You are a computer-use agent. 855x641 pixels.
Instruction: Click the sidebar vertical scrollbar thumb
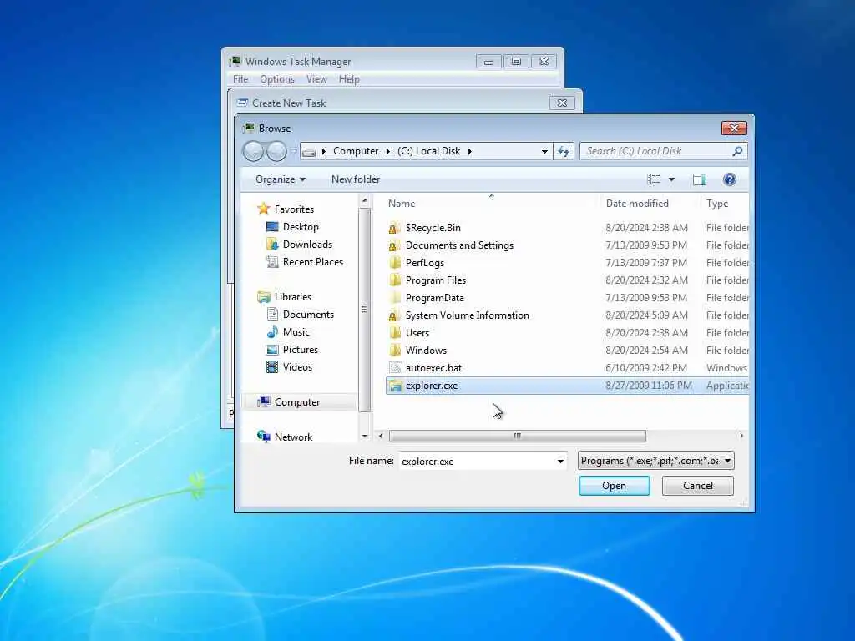(x=364, y=310)
